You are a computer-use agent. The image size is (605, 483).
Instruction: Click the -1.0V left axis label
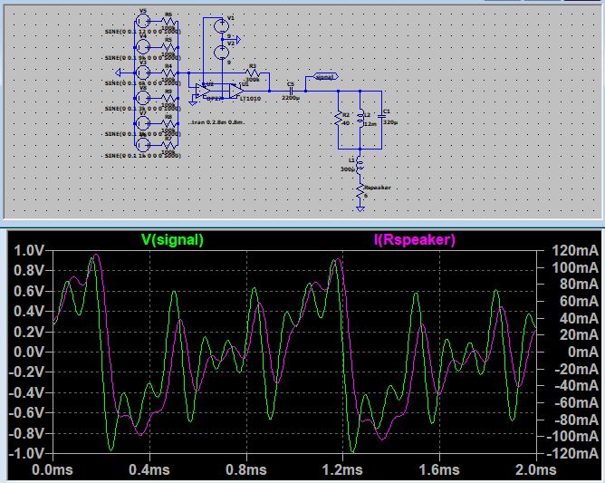[26, 453]
